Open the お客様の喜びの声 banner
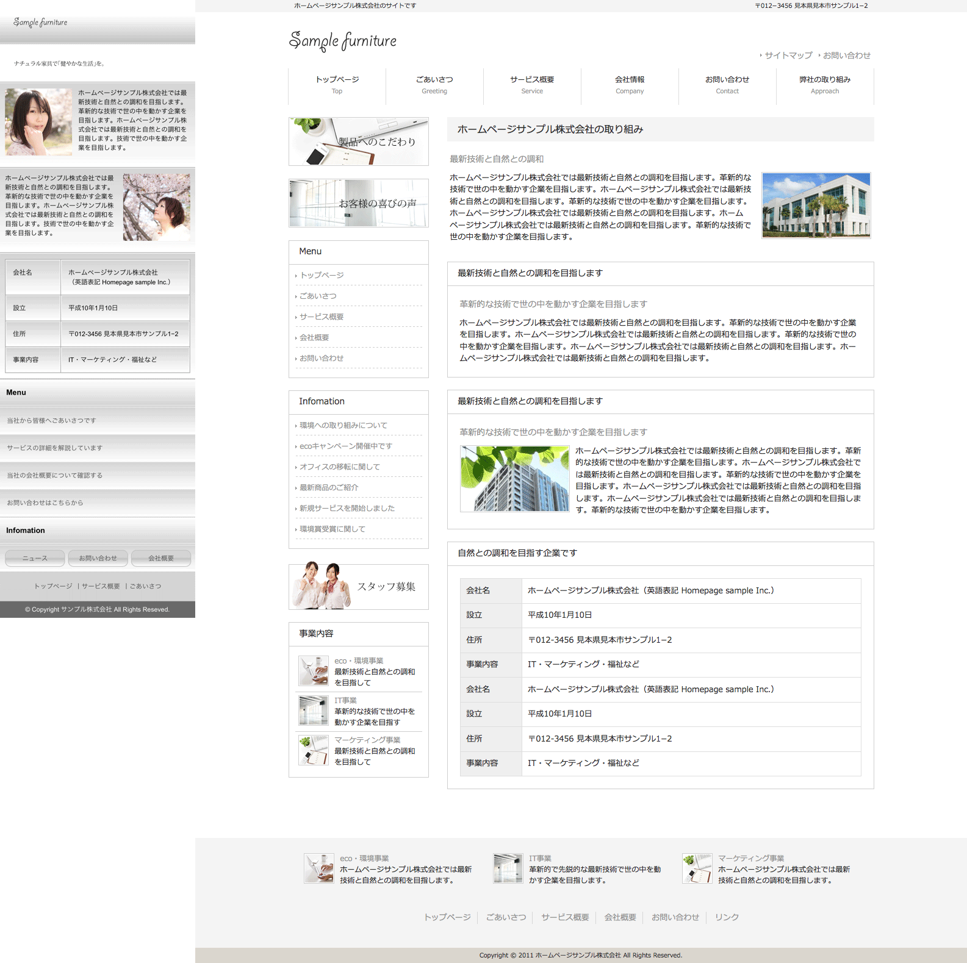 point(358,203)
